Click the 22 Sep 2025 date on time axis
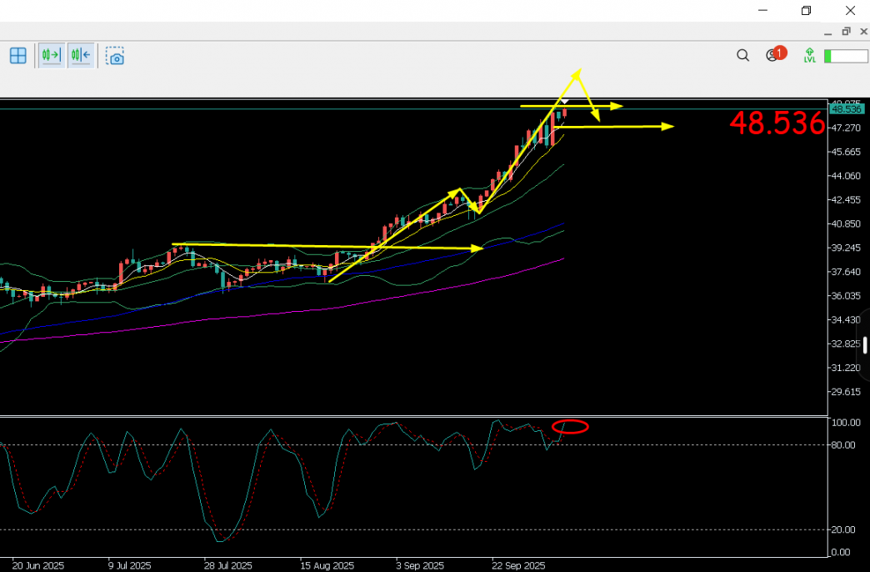This screenshot has height=572, width=870. click(x=518, y=564)
